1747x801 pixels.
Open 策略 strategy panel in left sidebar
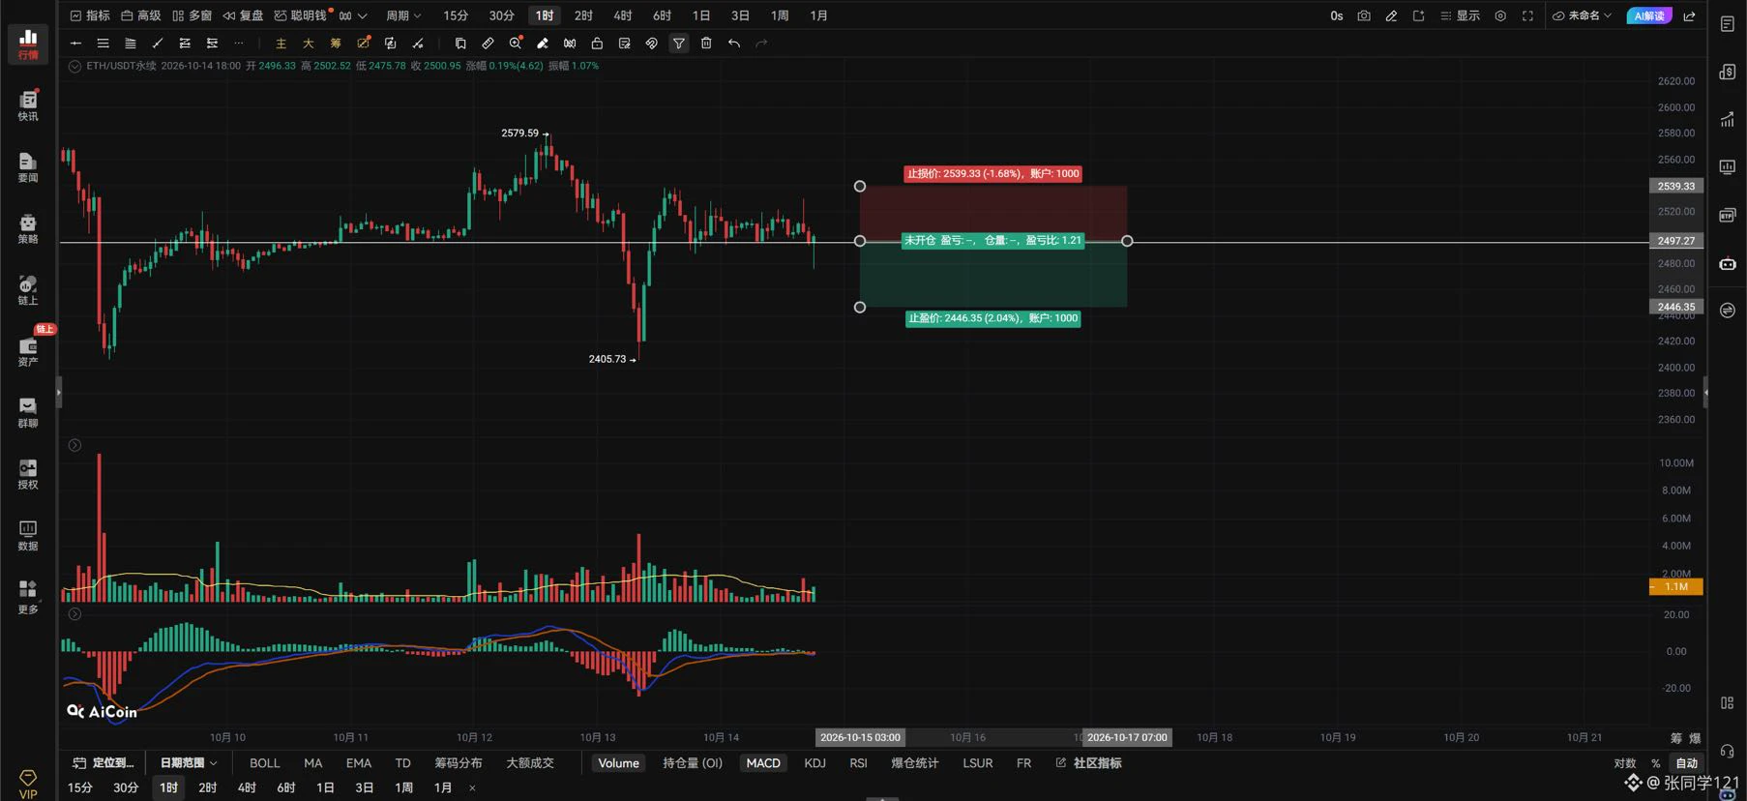pos(28,228)
